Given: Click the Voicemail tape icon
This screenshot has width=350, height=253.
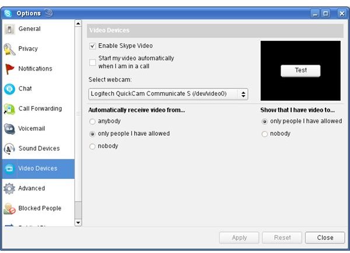Looking at the screenshot, I should point(9,129).
